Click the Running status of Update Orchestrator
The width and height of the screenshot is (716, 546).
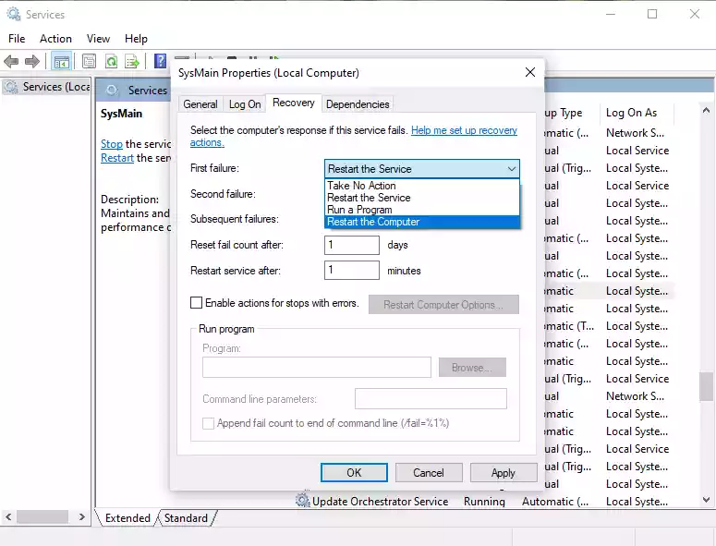[484, 502]
